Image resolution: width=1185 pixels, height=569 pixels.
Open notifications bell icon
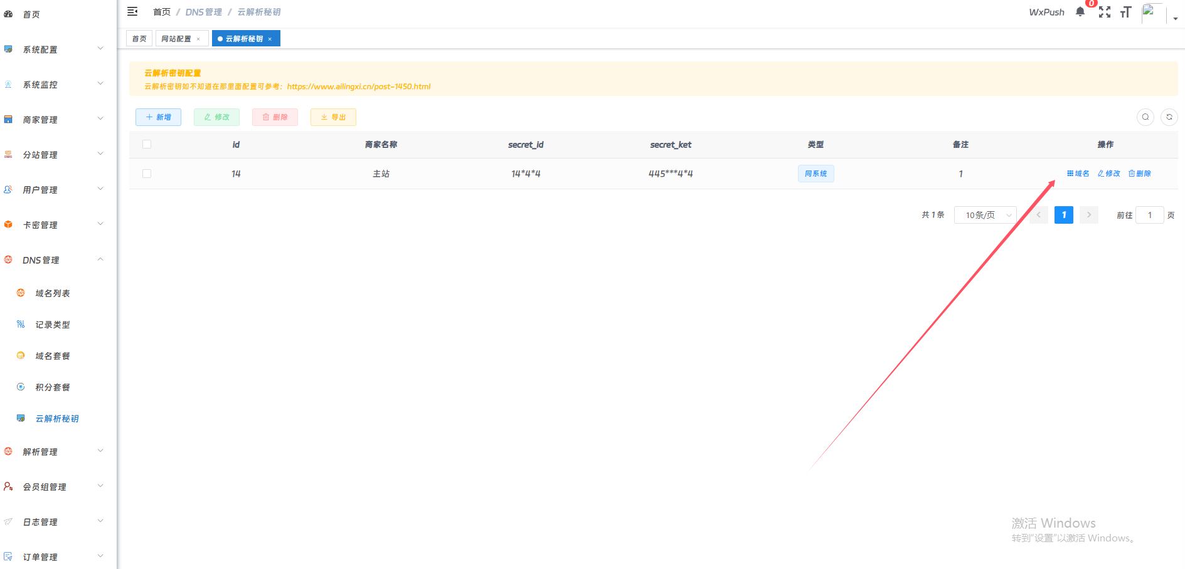point(1080,12)
